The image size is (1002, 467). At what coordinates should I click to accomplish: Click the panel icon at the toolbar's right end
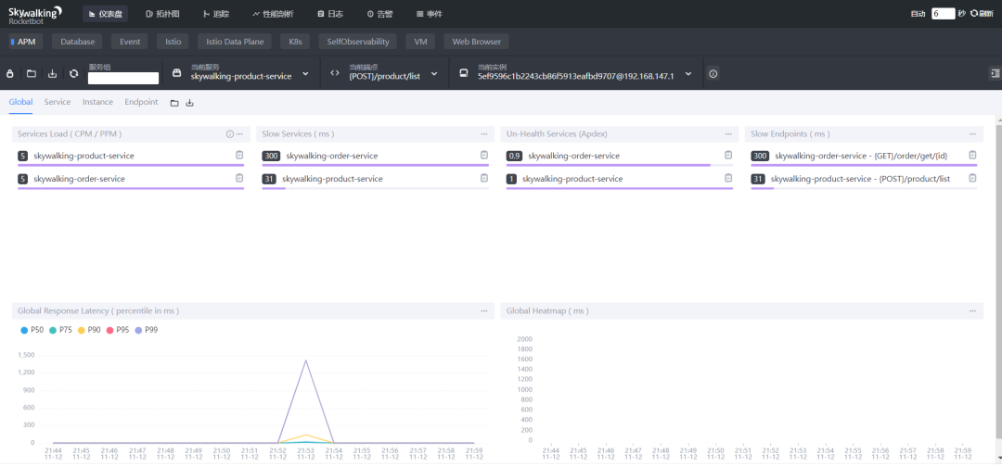click(995, 74)
